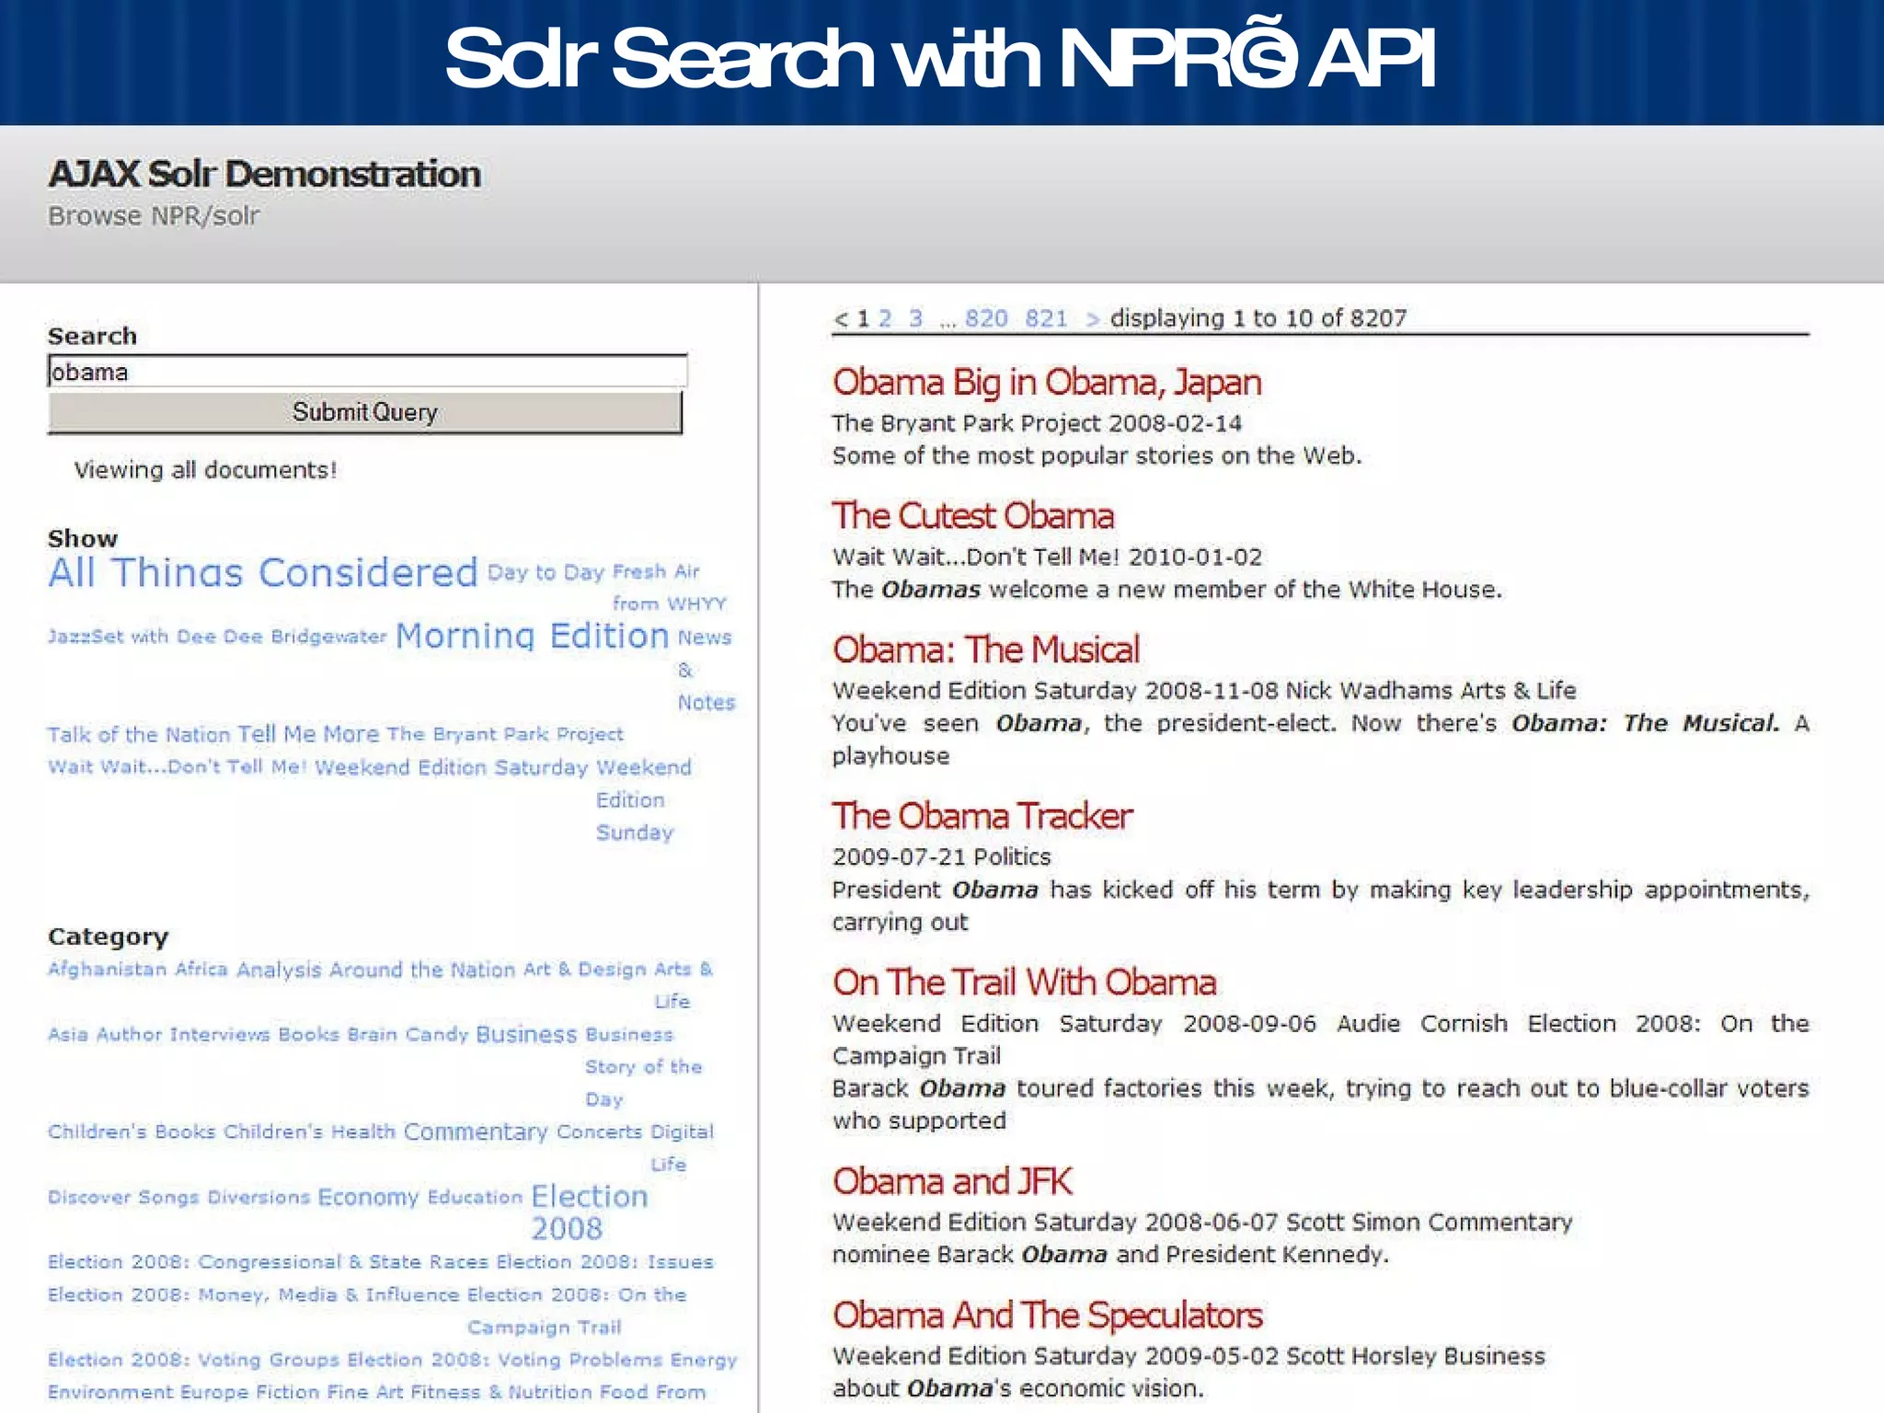Screen dimensions: 1884x1413
Task: Select the Afghanistan category tag
Action: pyautogui.click(x=107, y=970)
